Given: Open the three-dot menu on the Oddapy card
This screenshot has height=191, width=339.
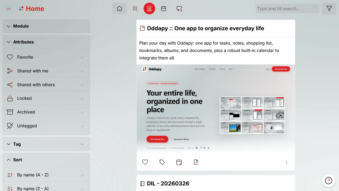Looking at the screenshot, I should pos(287,162).
